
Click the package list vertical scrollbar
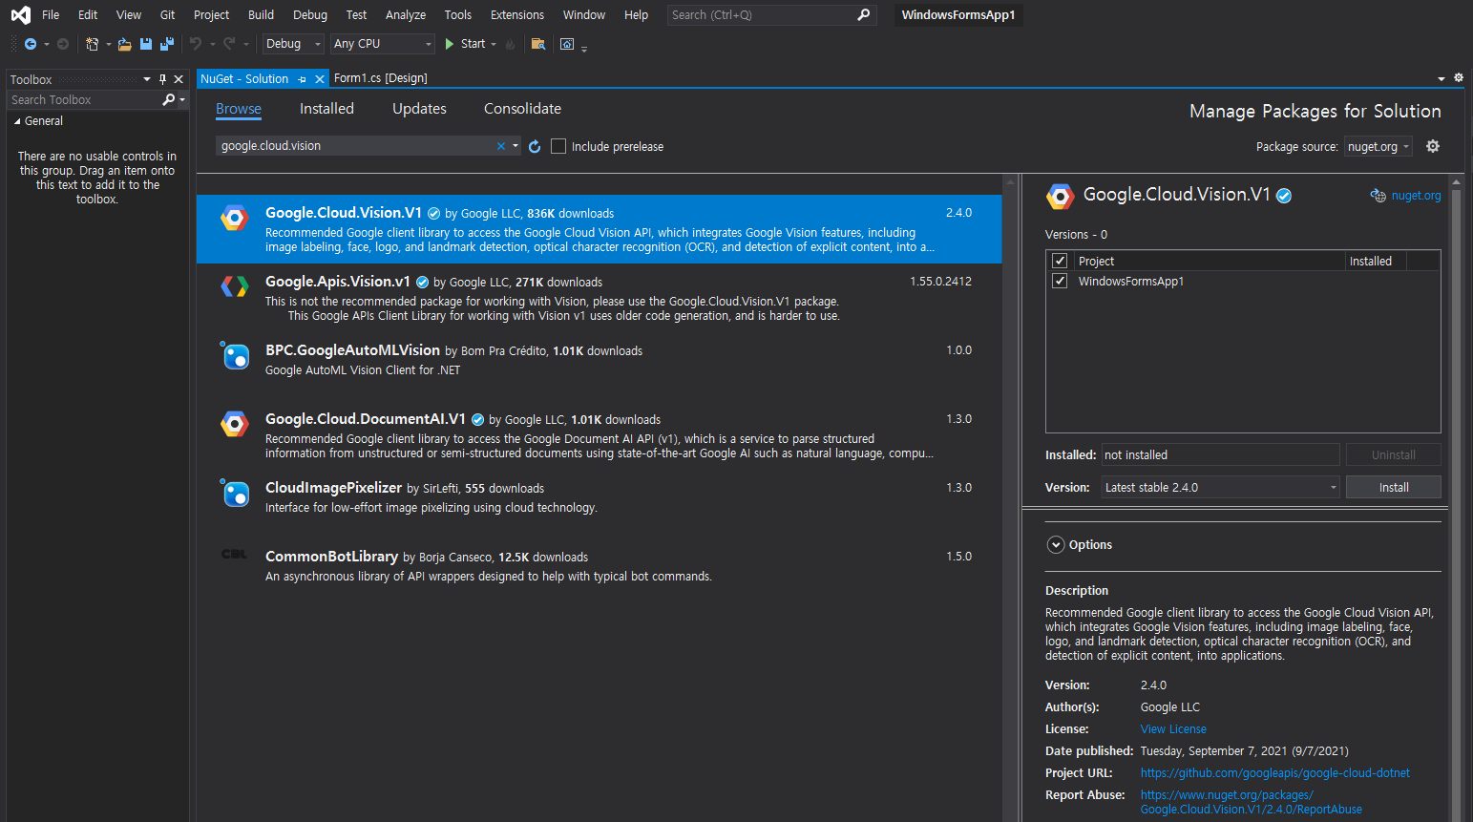[x=1010, y=496]
